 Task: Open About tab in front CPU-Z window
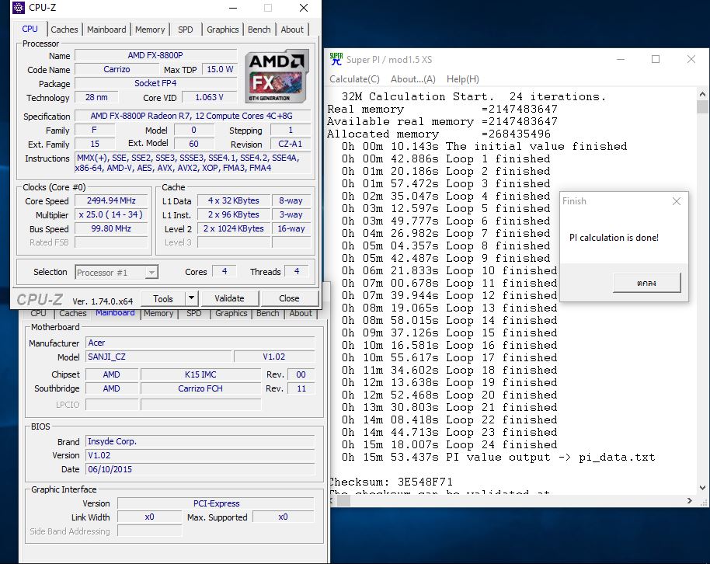click(292, 30)
